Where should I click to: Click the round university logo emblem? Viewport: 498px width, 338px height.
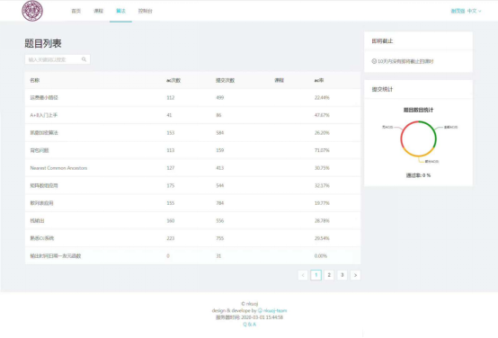[x=32, y=11]
